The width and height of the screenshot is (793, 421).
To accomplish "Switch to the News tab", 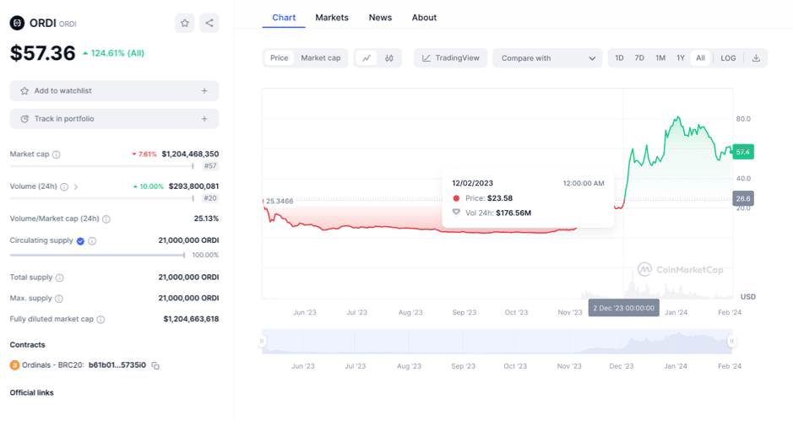I will (380, 17).
